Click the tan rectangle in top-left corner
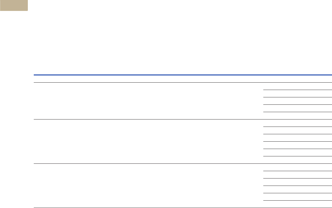Viewport: 332px width, 208px height. point(14,5)
